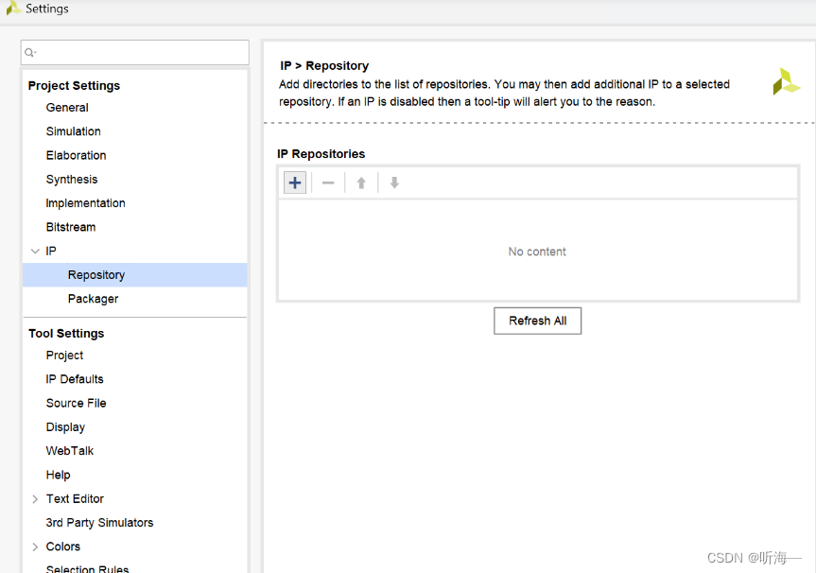Click the Add repository plus icon
The width and height of the screenshot is (816, 573).
[x=295, y=182]
